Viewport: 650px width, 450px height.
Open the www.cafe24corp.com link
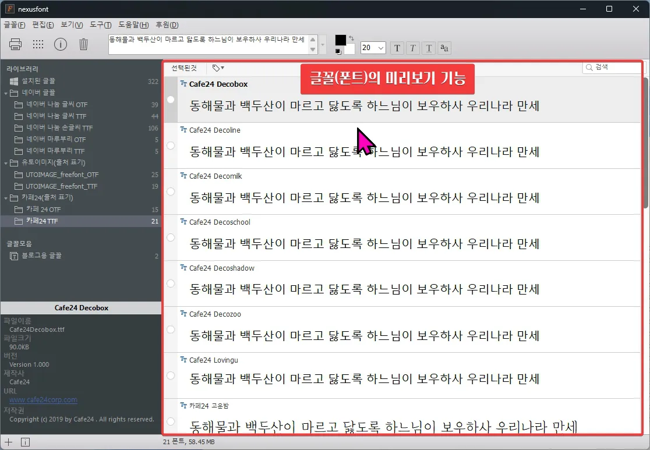(x=43, y=400)
